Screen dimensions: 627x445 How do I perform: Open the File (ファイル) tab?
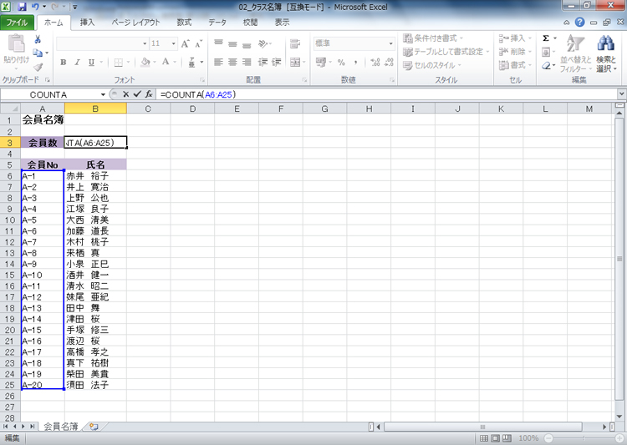pyautogui.click(x=17, y=23)
